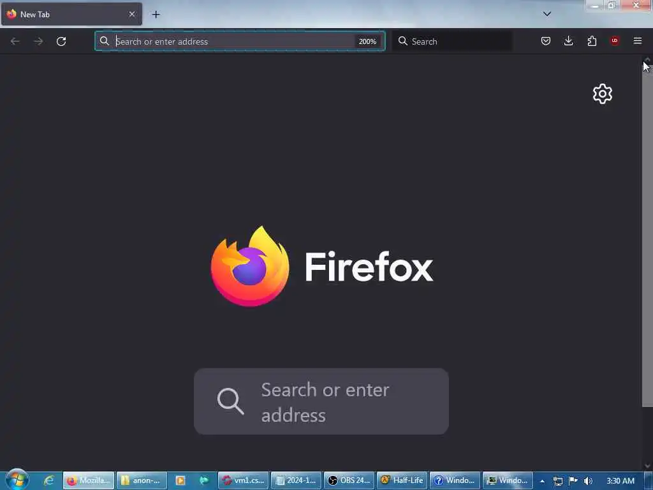The width and height of the screenshot is (653, 490).
Task: Open the Firefox hamburger application menu
Action: coord(638,41)
